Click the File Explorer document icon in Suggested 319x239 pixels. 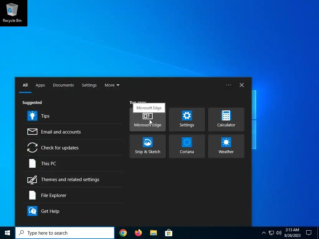[x=32, y=195]
